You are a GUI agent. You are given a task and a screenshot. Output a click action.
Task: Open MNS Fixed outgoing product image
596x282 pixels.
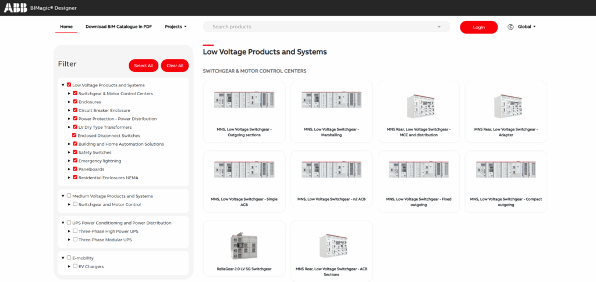418,170
